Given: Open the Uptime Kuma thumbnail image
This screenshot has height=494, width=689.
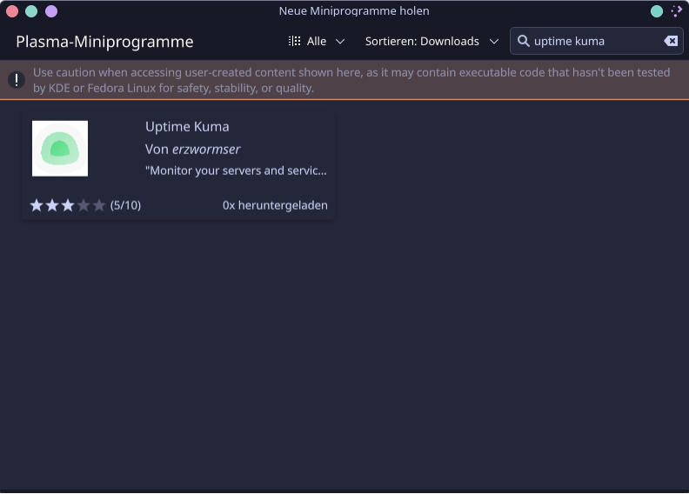Looking at the screenshot, I should point(60,149).
